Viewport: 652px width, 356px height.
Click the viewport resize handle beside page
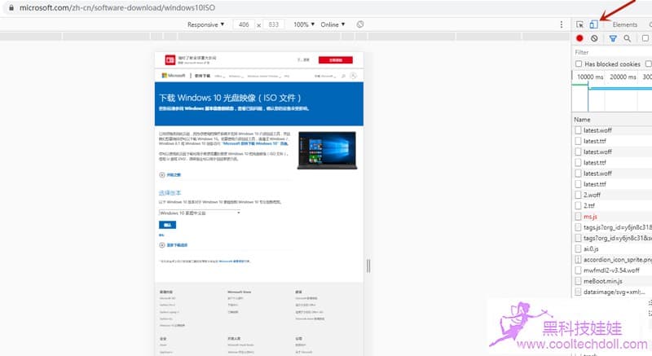click(x=368, y=266)
